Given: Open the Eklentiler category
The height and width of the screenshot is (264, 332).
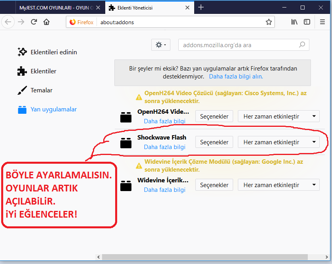Looking at the screenshot, I should (37, 71).
